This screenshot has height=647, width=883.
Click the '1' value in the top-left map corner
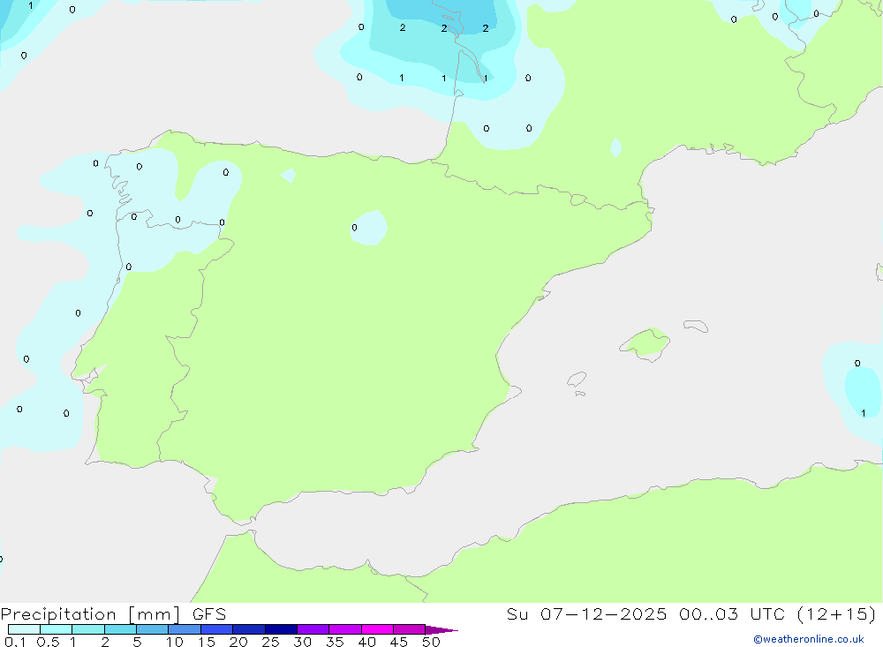(x=30, y=5)
